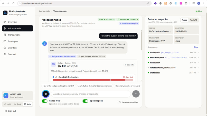
Task: Pick suggestion 'How many months of runway'
Action: (x=128, y=86)
